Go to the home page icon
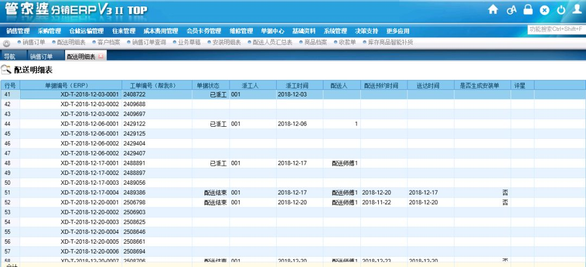This screenshot has height=267, width=586. coord(493,10)
